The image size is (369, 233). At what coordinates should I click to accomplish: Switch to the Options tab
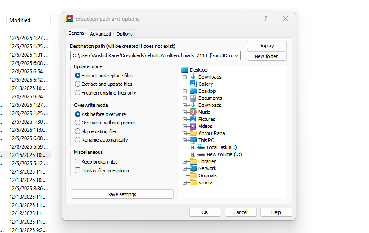[124, 34]
